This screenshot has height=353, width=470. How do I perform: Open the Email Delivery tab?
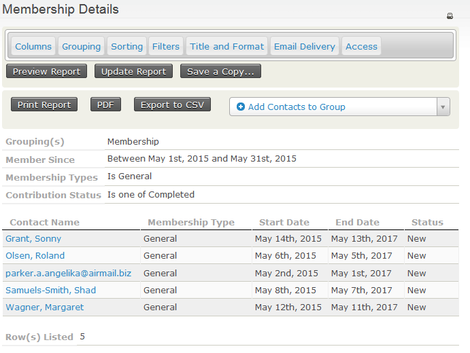pyautogui.click(x=304, y=46)
